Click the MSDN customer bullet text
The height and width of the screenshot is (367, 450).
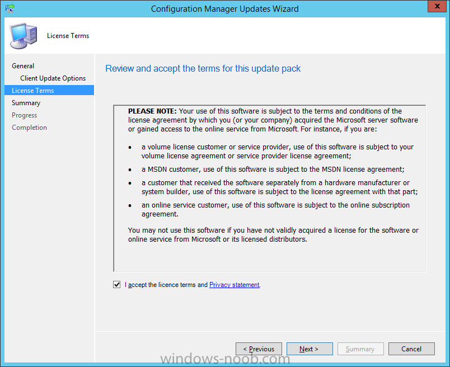tap(273, 170)
